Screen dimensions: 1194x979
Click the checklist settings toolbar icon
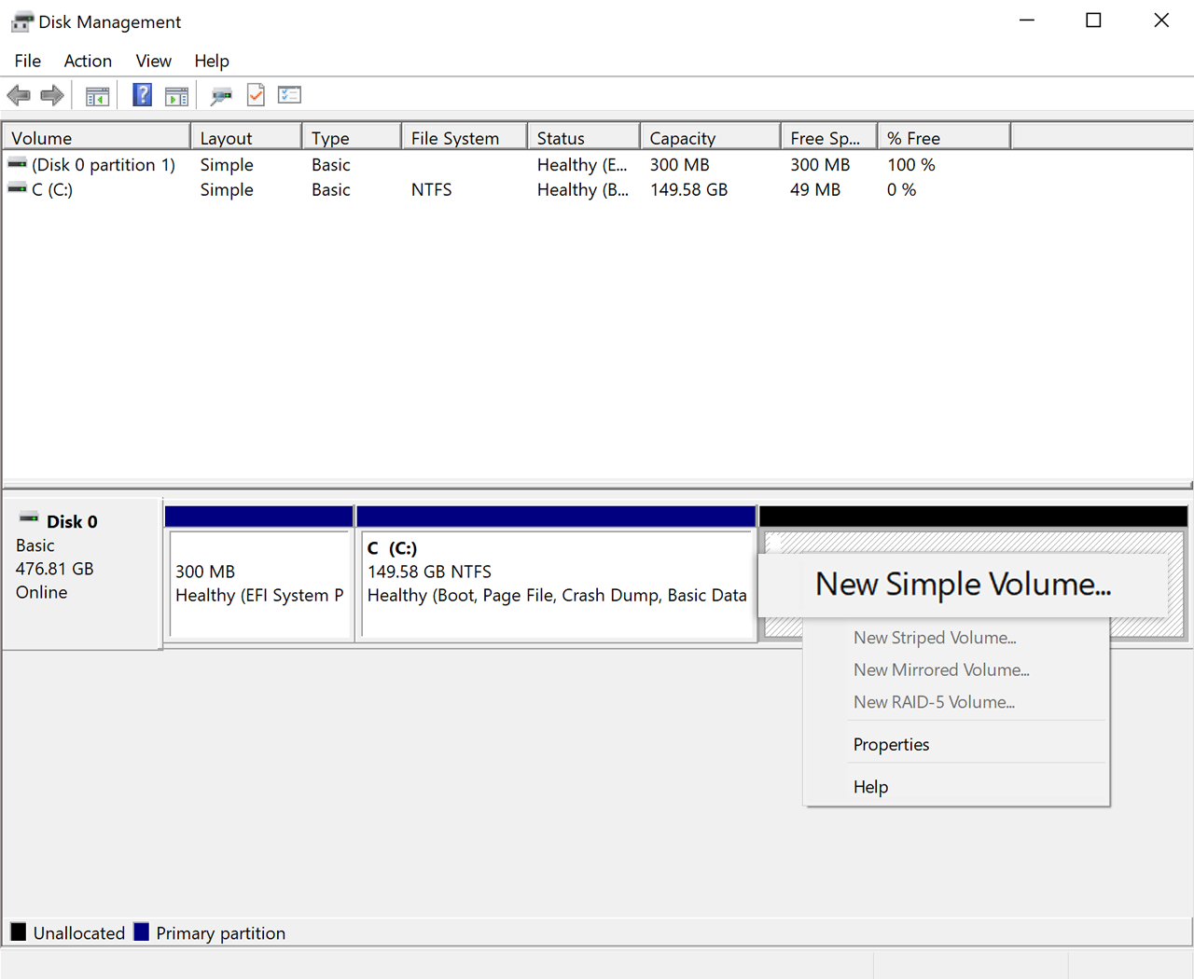(x=289, y=95)
